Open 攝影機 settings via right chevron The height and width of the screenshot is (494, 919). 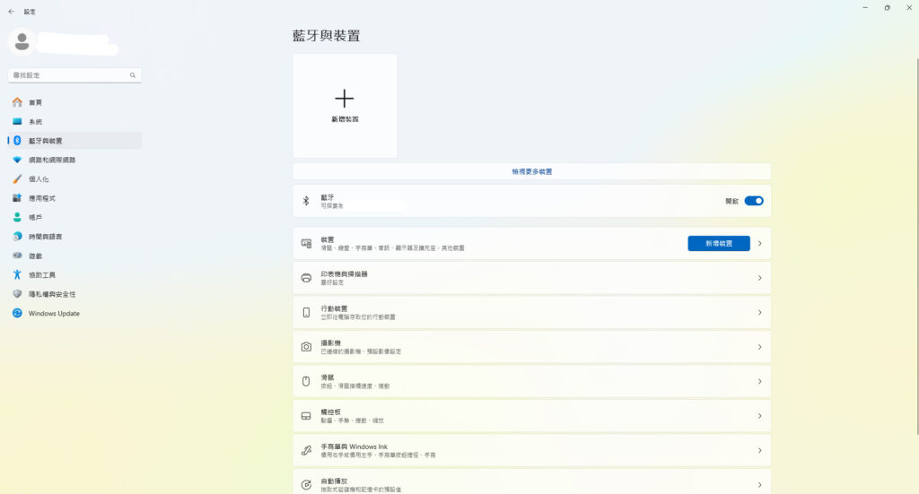pyautogui.click(x=759, y=347)
